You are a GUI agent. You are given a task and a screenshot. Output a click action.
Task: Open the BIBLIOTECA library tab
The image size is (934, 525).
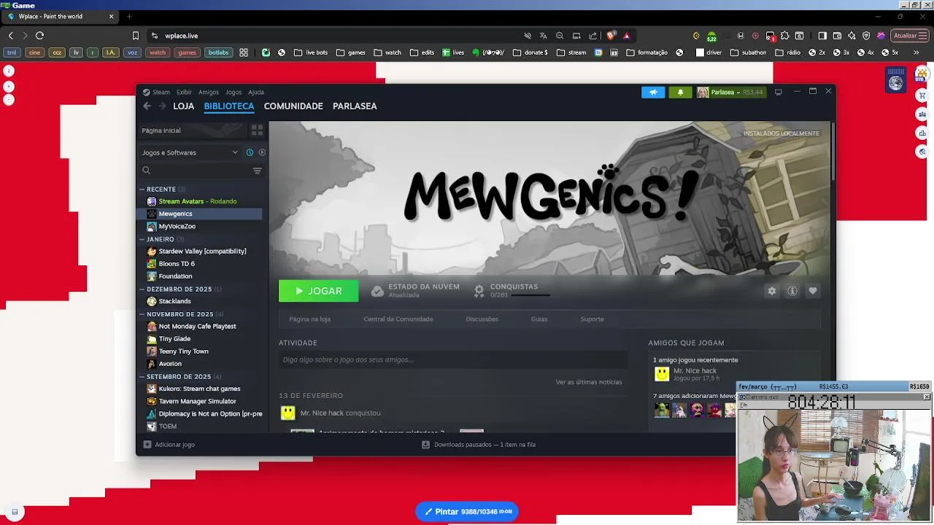click(x=229, y=106)
